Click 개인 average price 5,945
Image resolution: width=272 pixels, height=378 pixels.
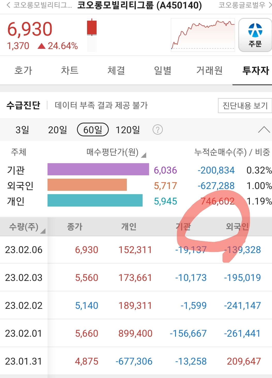165,201
